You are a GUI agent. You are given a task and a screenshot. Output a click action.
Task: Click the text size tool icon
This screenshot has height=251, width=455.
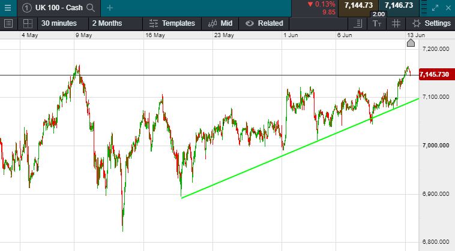coord(376,23)
